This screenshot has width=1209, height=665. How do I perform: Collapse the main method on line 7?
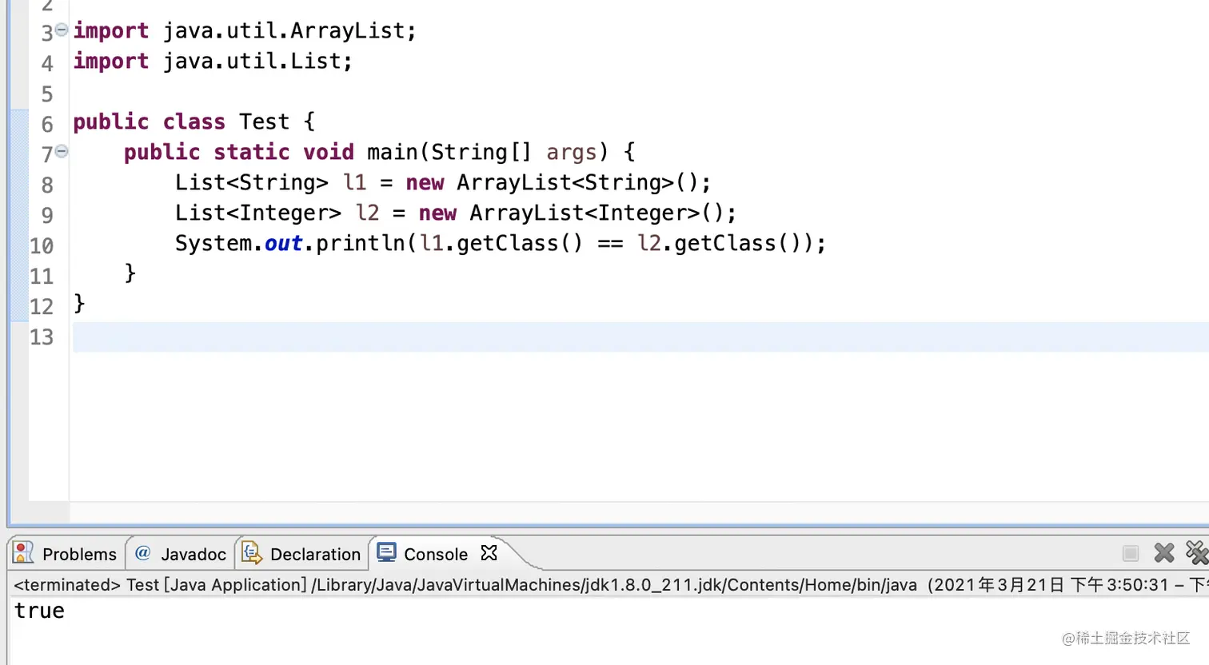[62, 151]
